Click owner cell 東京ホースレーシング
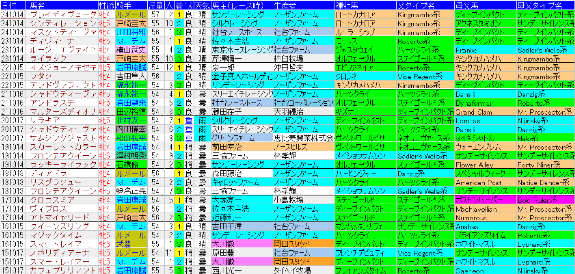This screenshot has height=274, width=575. pos(242,50)
